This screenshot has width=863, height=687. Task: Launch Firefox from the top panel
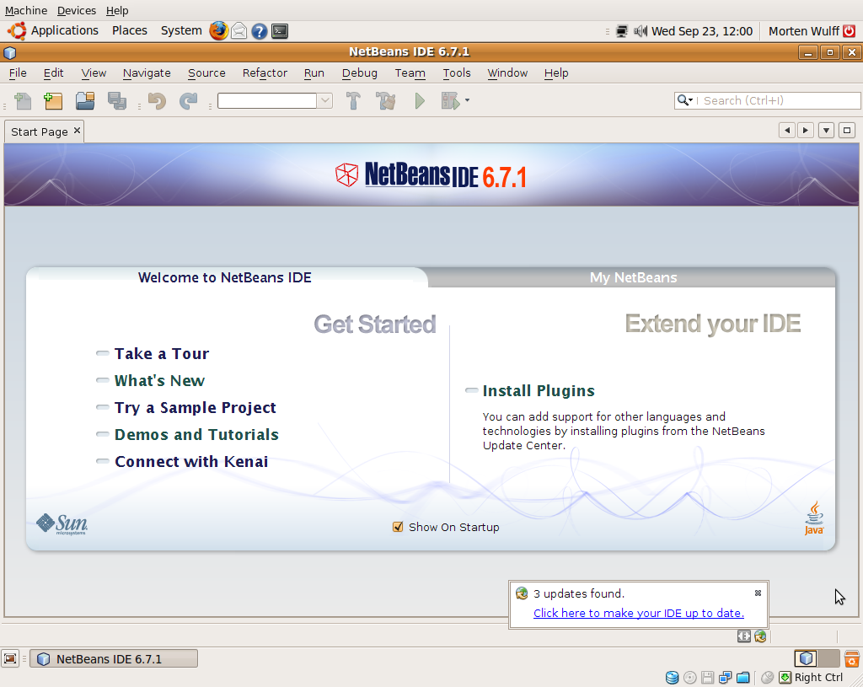(x=218, y=31)
